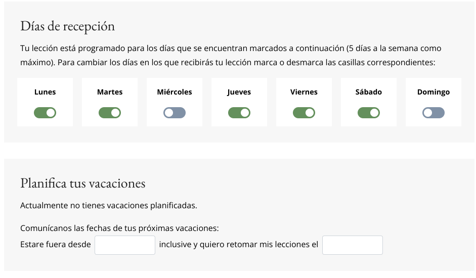Disable the Lunes lesson toggle
Image resolution: width=476 pixels, height=278 pixels.
45,113
